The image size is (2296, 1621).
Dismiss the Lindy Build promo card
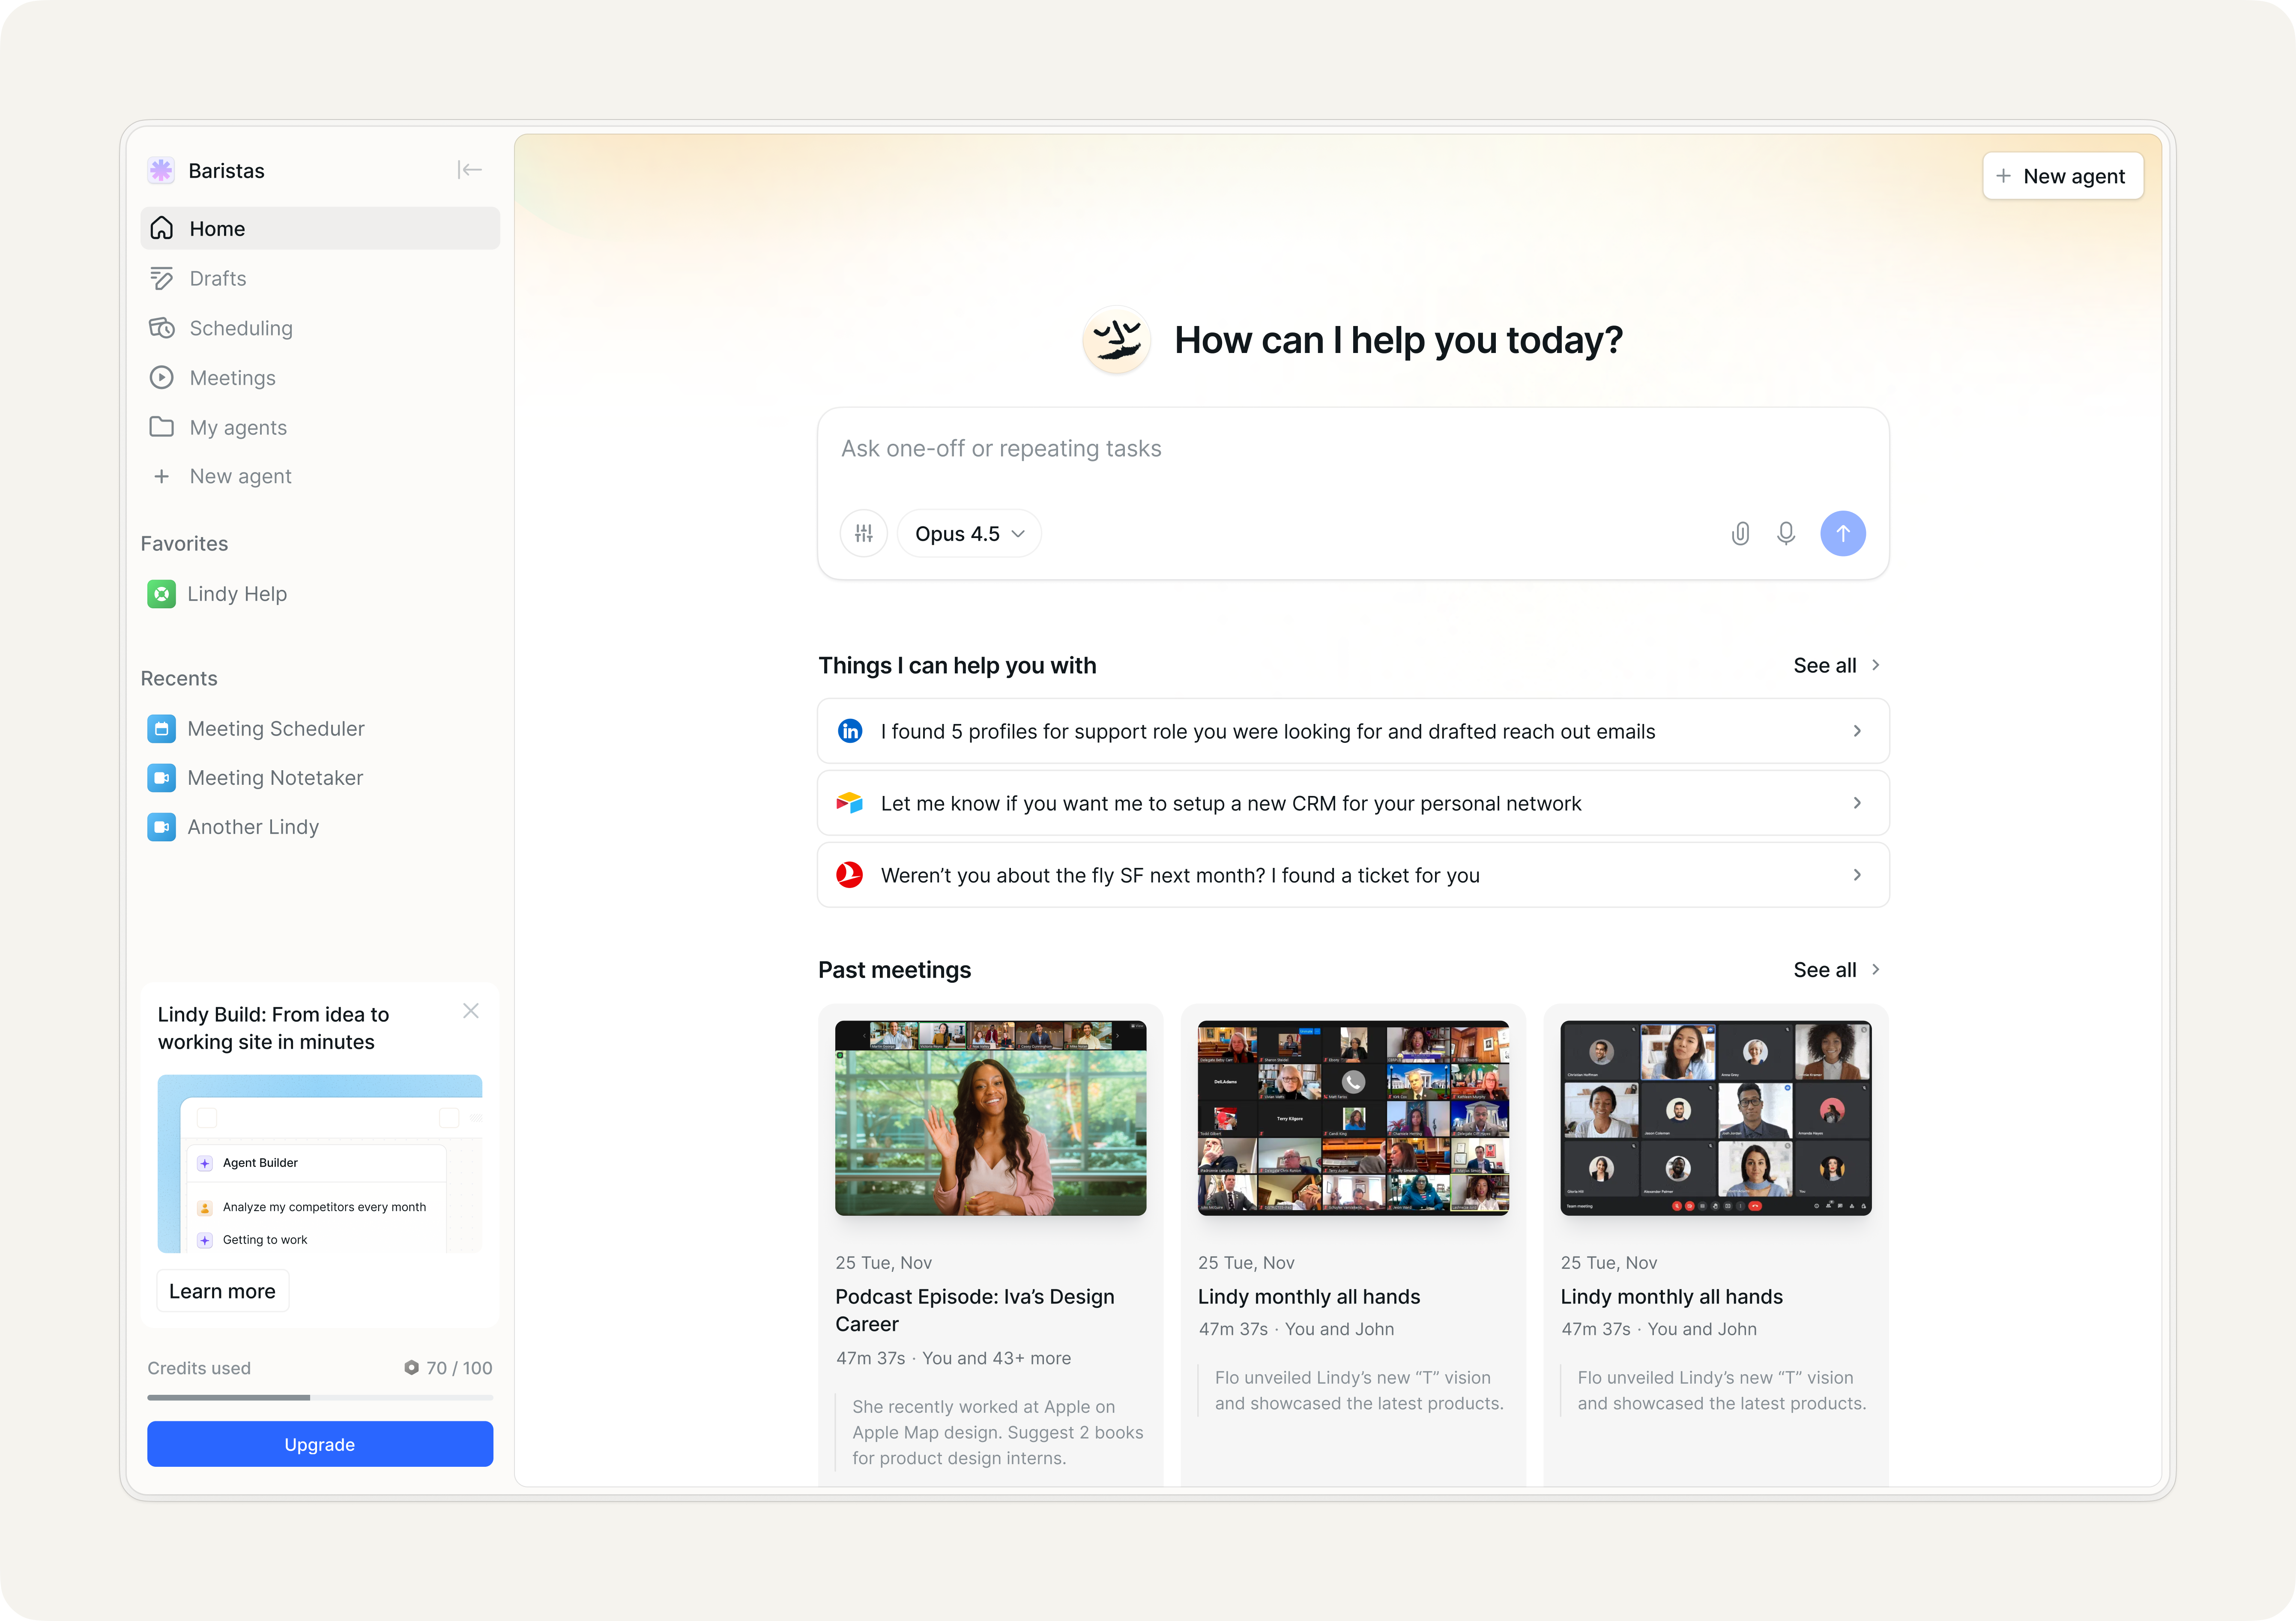(x=471, y=1011)
